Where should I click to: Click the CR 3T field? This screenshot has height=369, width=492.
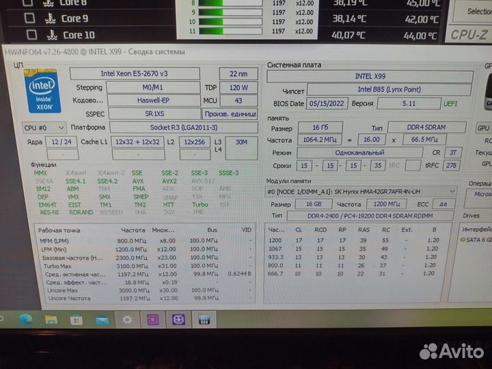click(453, 153)
